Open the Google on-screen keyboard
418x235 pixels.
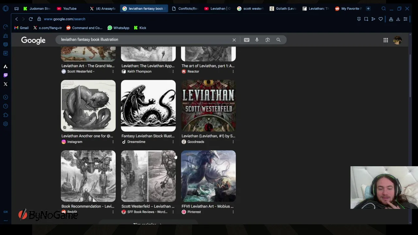(x=247, y=40)
